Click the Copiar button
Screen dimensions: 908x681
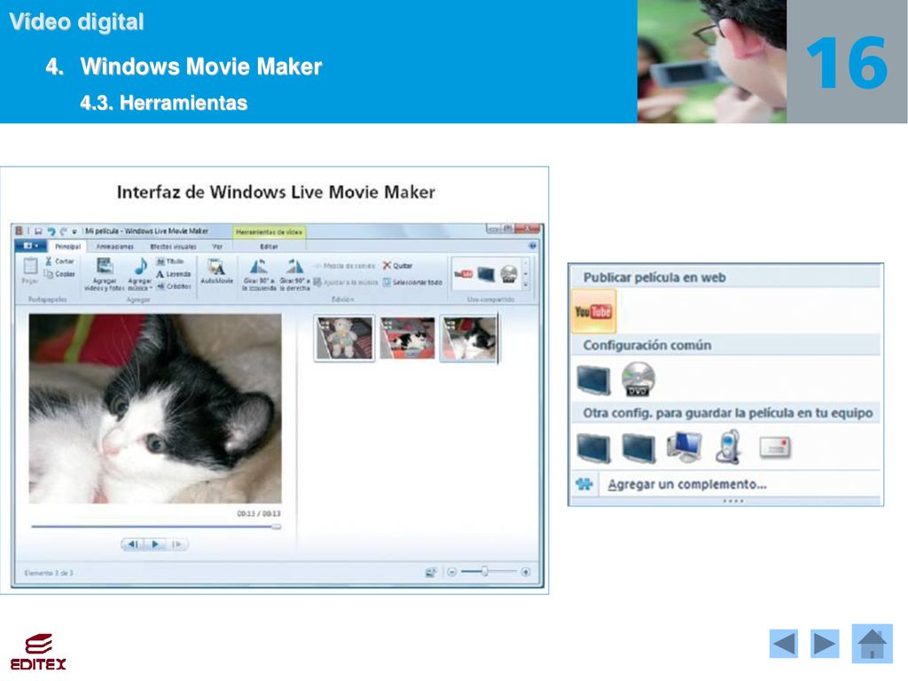pyautogui.click(x=59, y=274)
